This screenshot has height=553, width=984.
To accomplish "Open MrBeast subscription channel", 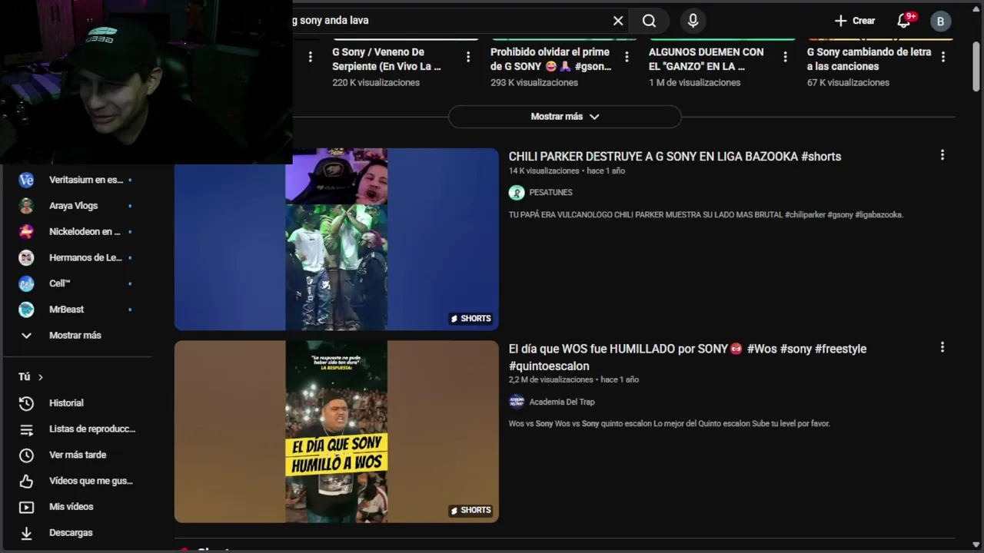I will tap(75, 310).
